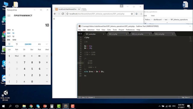Click the download extension icon in Chrome toolbar

[137, 14]
